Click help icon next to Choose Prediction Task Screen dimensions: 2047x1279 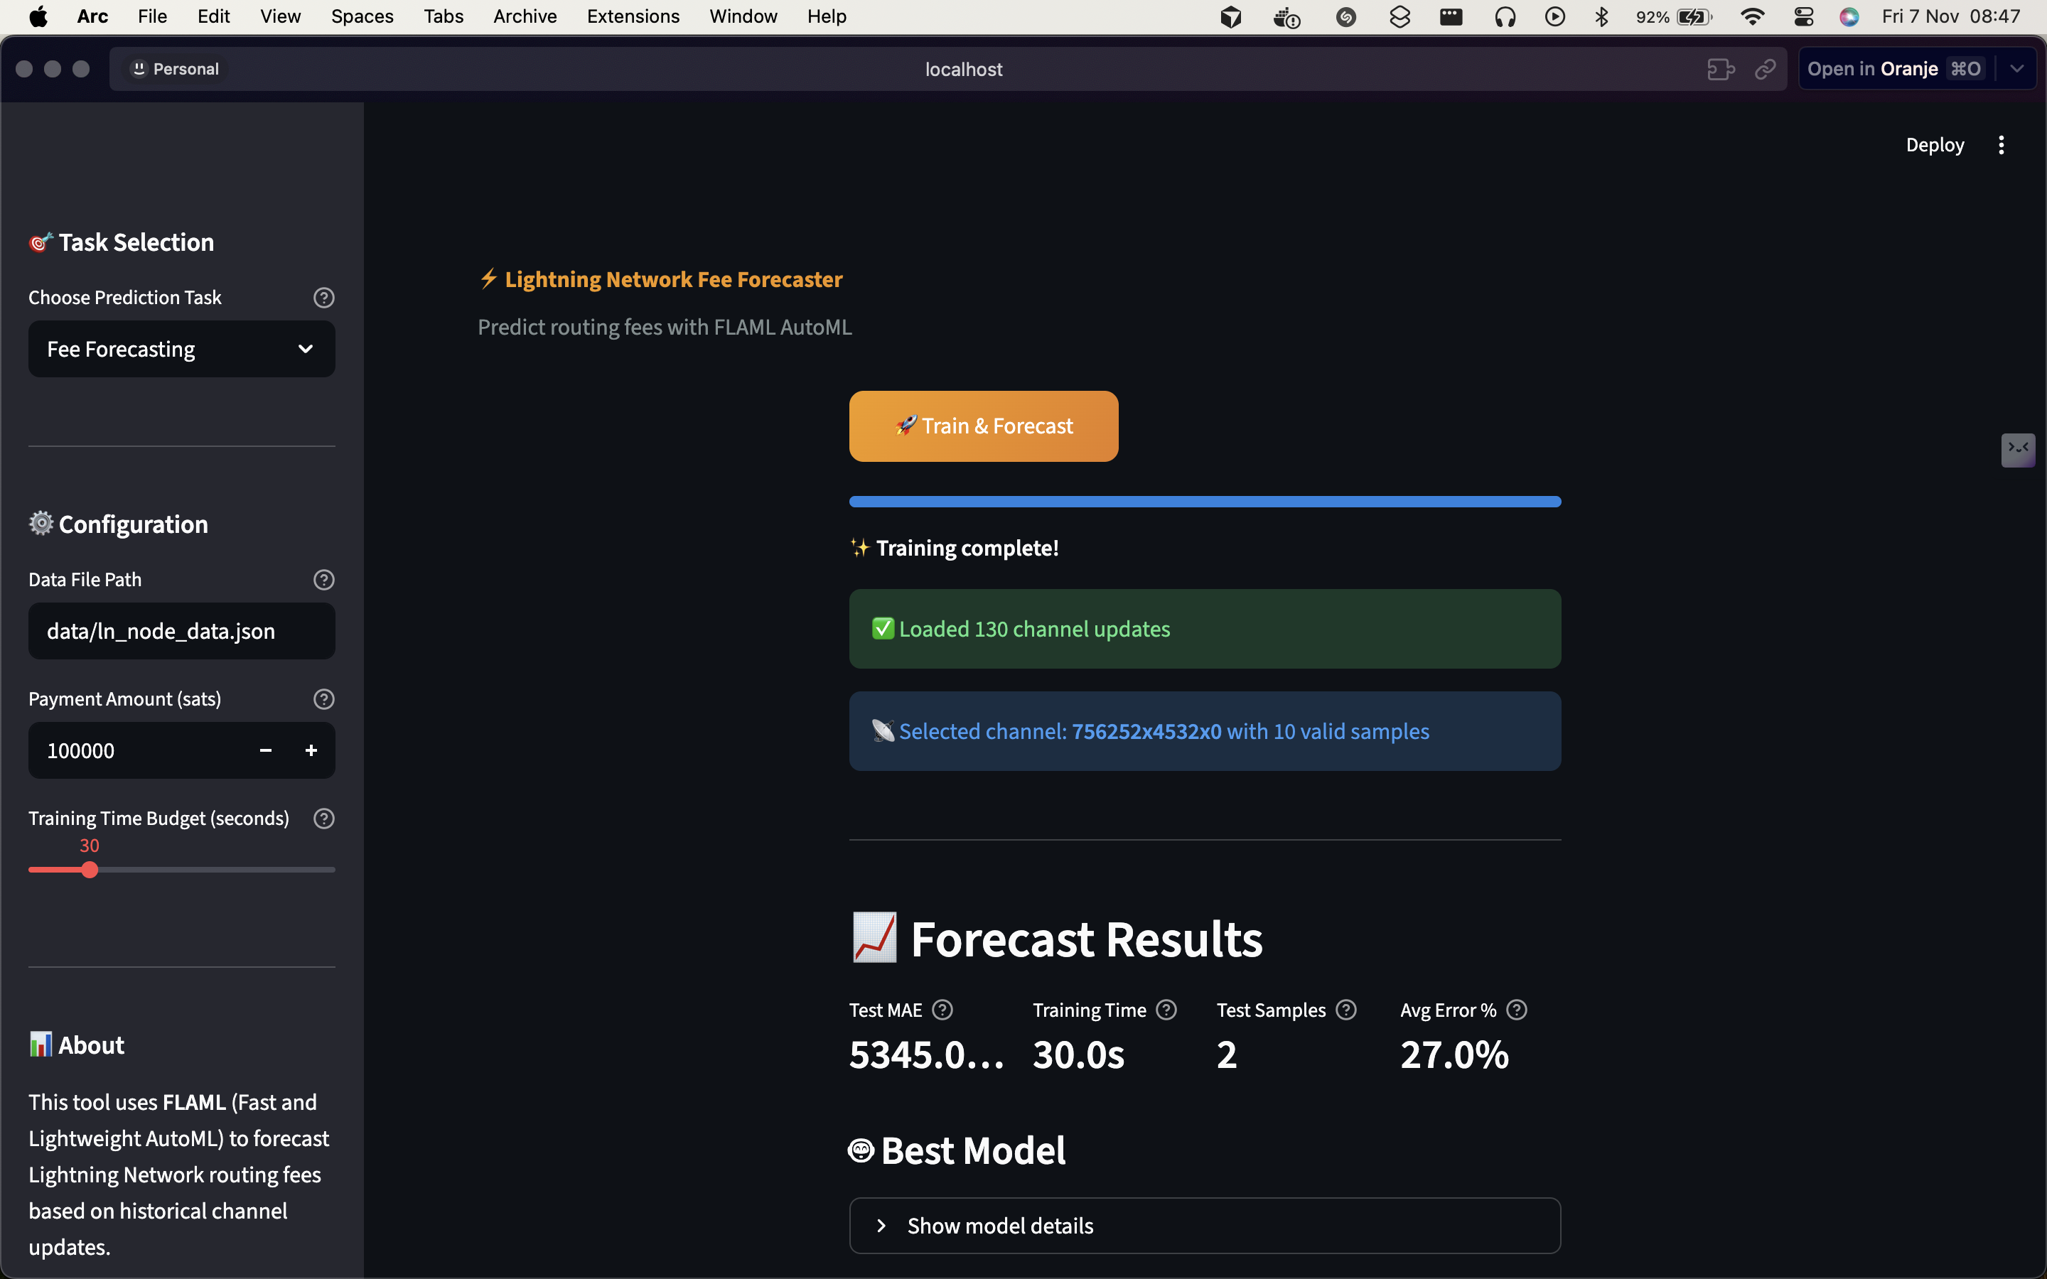[x=324, y=298]
